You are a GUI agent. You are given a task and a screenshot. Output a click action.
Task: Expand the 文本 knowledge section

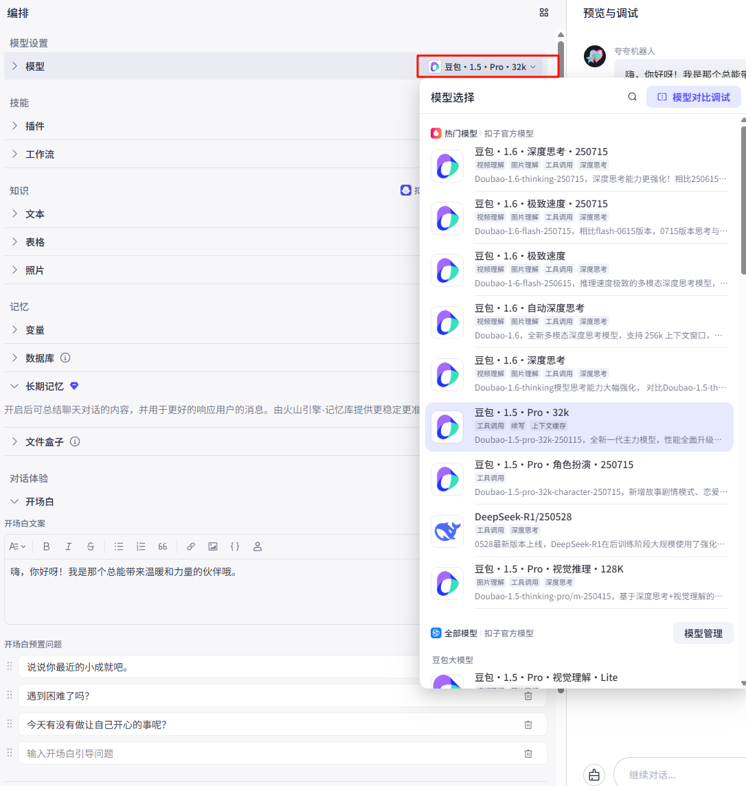coord(14,214)
